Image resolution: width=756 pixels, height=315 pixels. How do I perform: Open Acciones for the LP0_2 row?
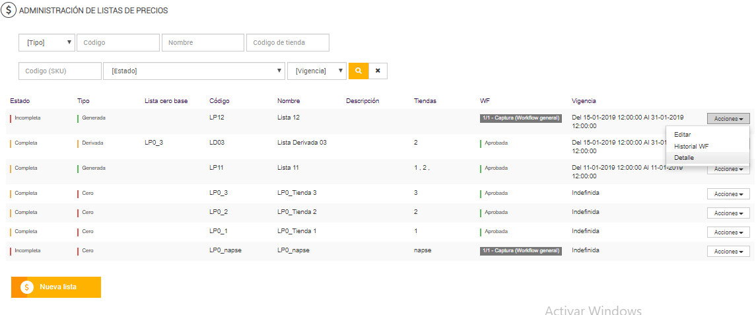[x=728, y=213]
